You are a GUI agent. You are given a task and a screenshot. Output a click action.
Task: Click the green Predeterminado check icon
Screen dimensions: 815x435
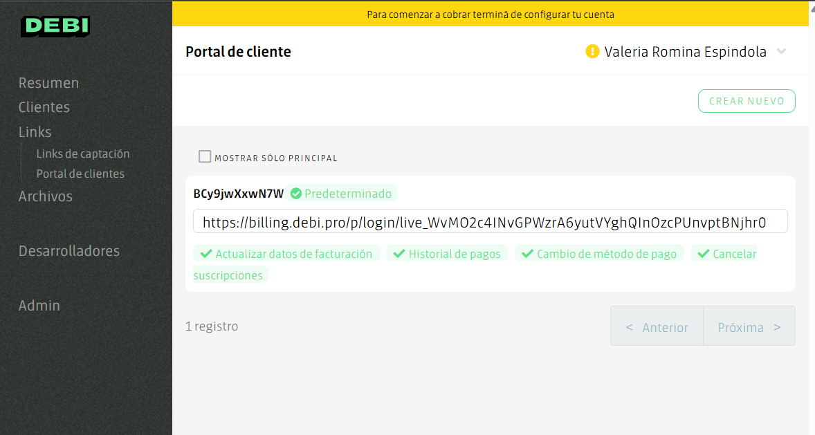pos(296,194)
